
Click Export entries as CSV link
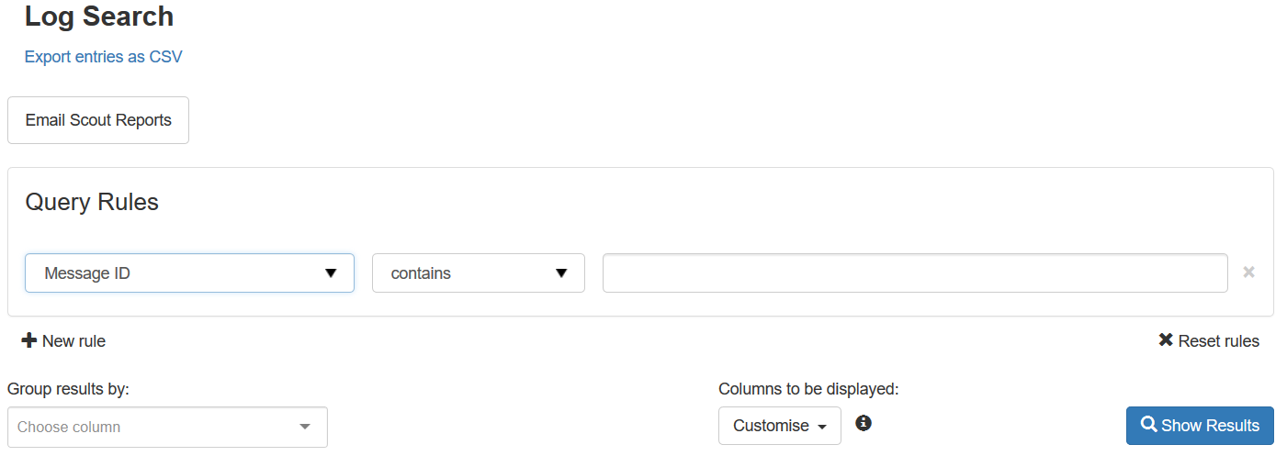104,57
